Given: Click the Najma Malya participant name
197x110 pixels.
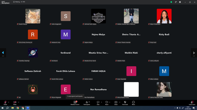Looking at the screenshot, I should [x=98, y=35].
